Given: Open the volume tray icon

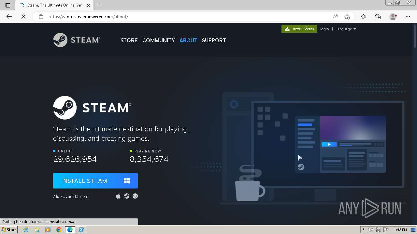Looking at the screenshot, I should pos(370,230).
